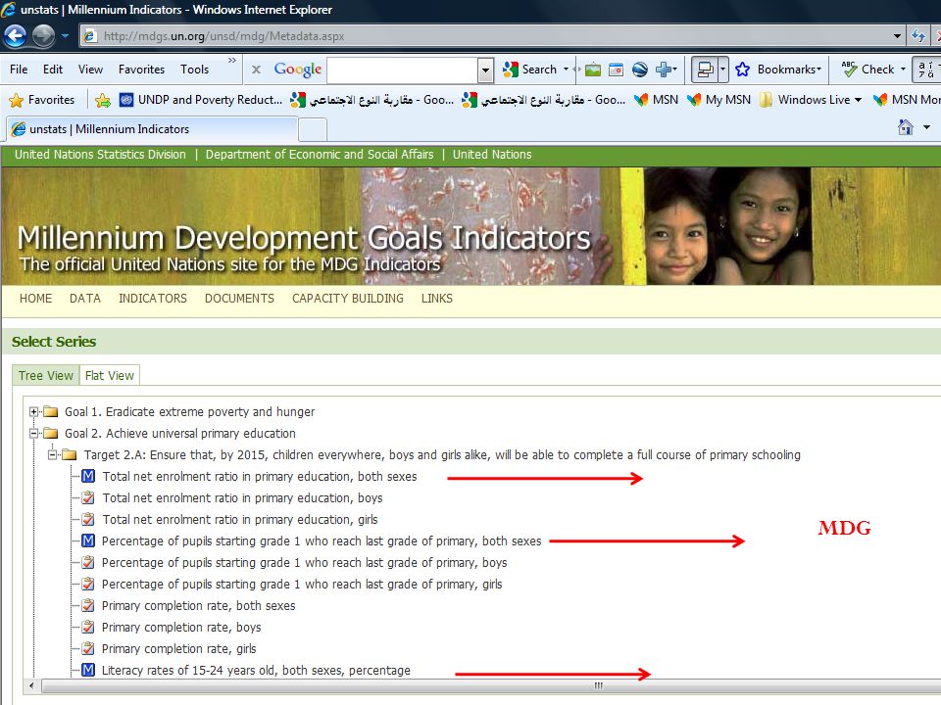Open the Edit menu

(53, 69)
